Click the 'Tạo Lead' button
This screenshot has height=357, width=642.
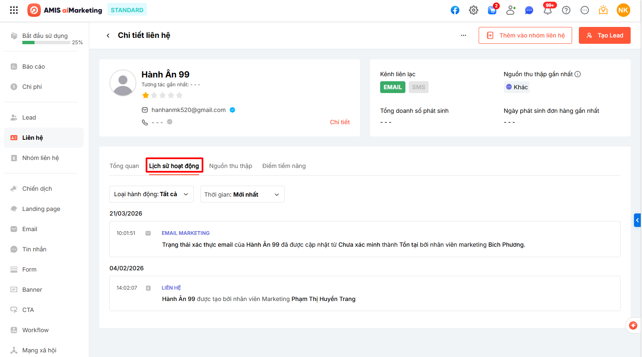coord(605,35)
